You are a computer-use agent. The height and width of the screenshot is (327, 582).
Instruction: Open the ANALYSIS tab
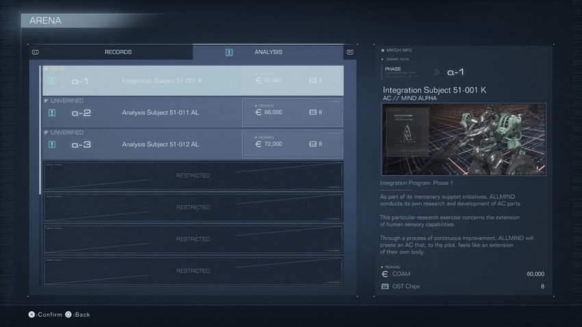(268, 52)
